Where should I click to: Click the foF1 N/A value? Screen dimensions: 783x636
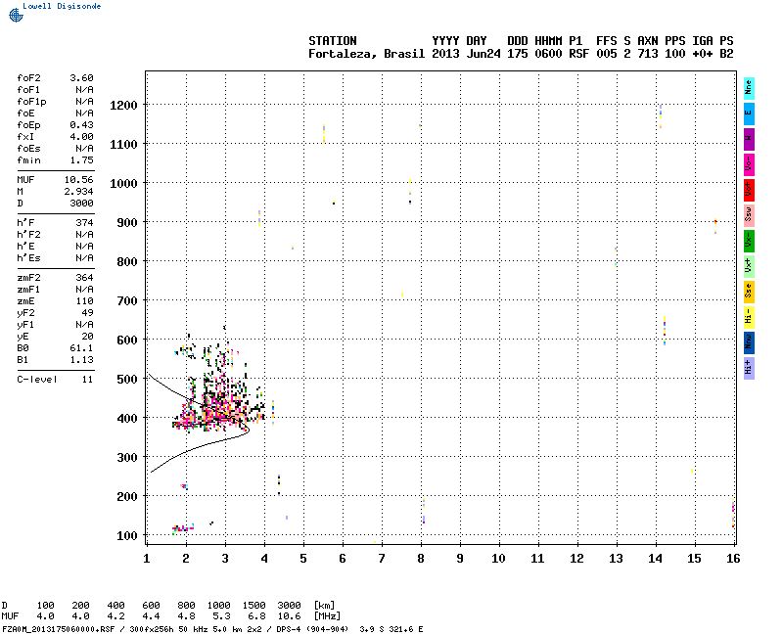(x=84, y=90)
